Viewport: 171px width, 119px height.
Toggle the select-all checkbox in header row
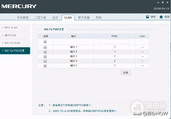tap(45, 42)
